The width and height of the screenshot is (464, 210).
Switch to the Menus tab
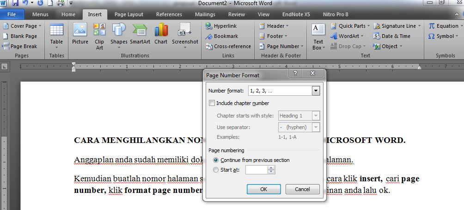[40, 14]
